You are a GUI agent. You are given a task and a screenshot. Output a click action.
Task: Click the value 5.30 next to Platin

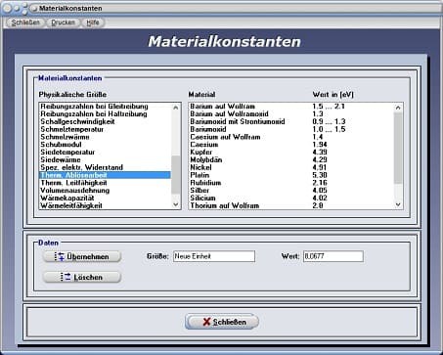[x=320, y=175]
